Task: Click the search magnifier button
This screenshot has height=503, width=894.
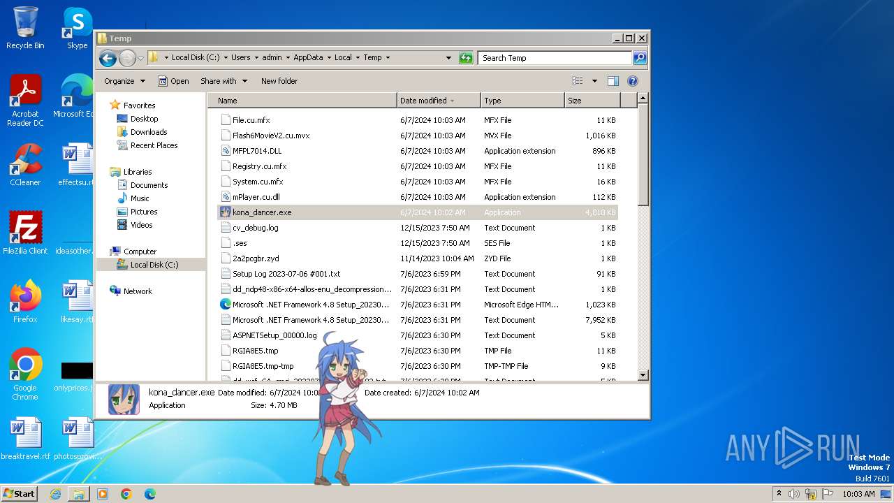Action: 639,58
